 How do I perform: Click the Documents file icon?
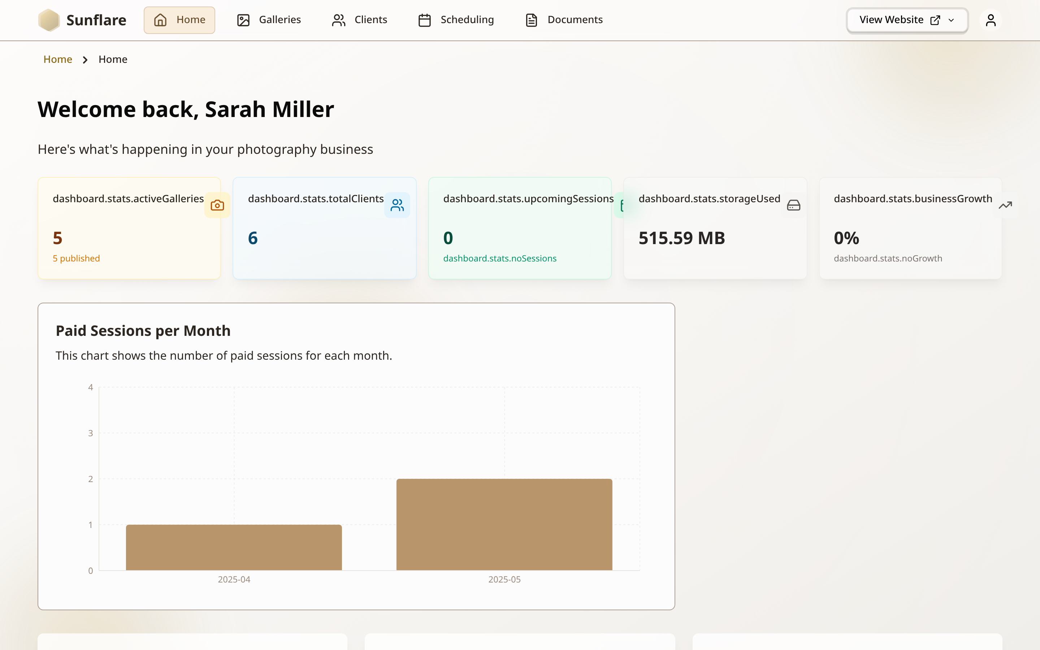(x=531, y=20)
